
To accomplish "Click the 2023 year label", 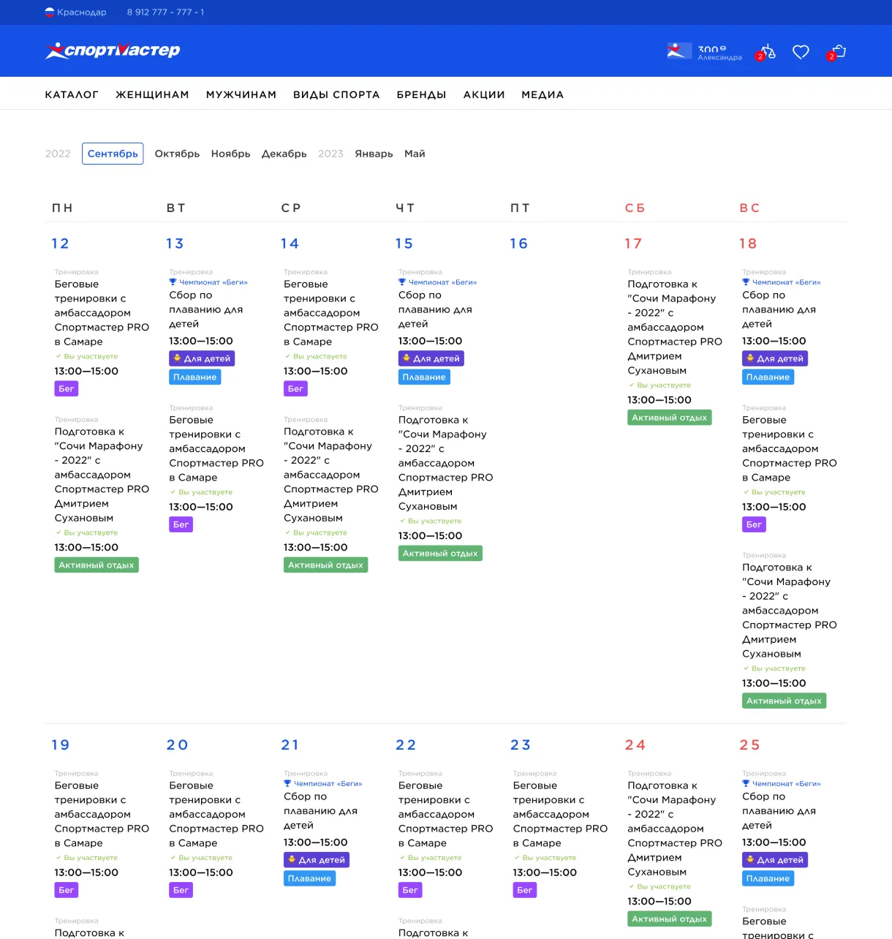I will coord(330,154).
